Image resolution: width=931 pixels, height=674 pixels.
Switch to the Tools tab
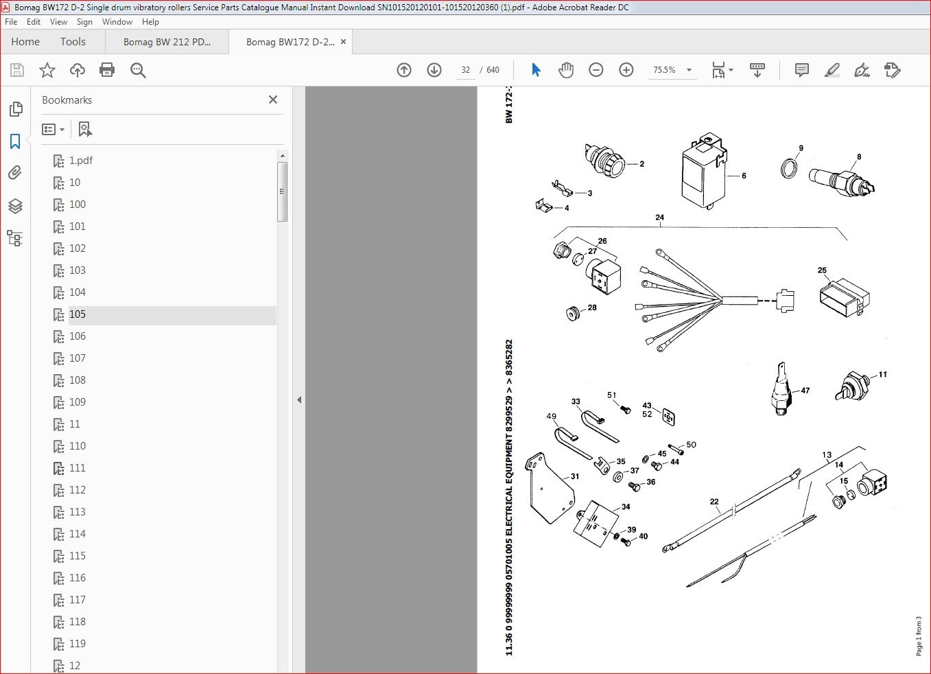click(73, 42)
